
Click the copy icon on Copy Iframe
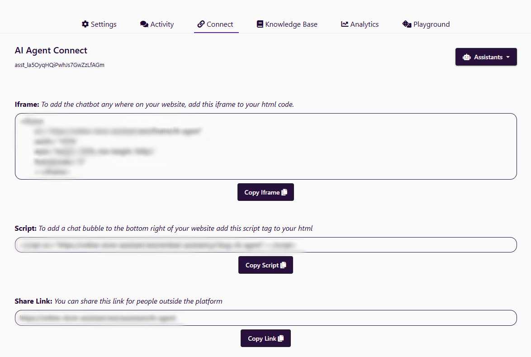[284, 192]
